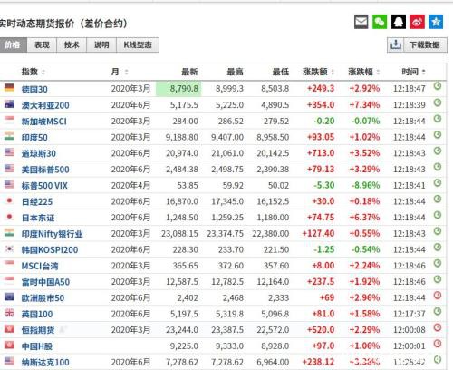Image resolution: width=453 pixels, height=370 pixels.
Task: Sort the table by 时间 column
Action: coord(413,72)
